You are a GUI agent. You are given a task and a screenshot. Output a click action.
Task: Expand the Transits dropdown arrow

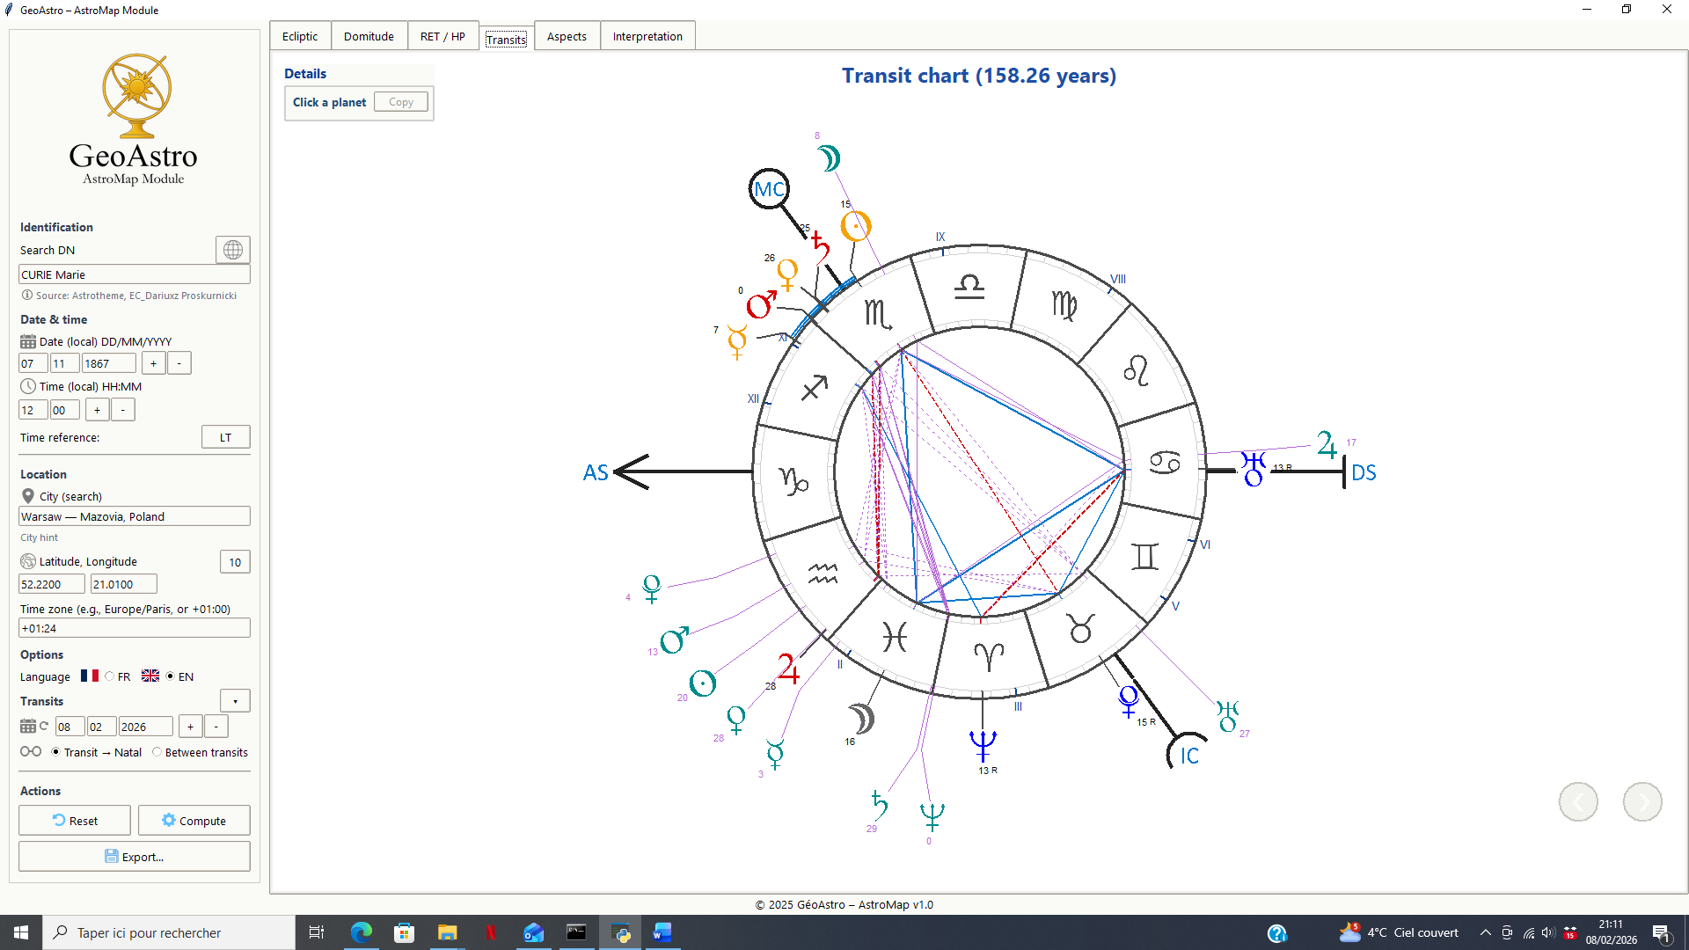pos(235,701)
